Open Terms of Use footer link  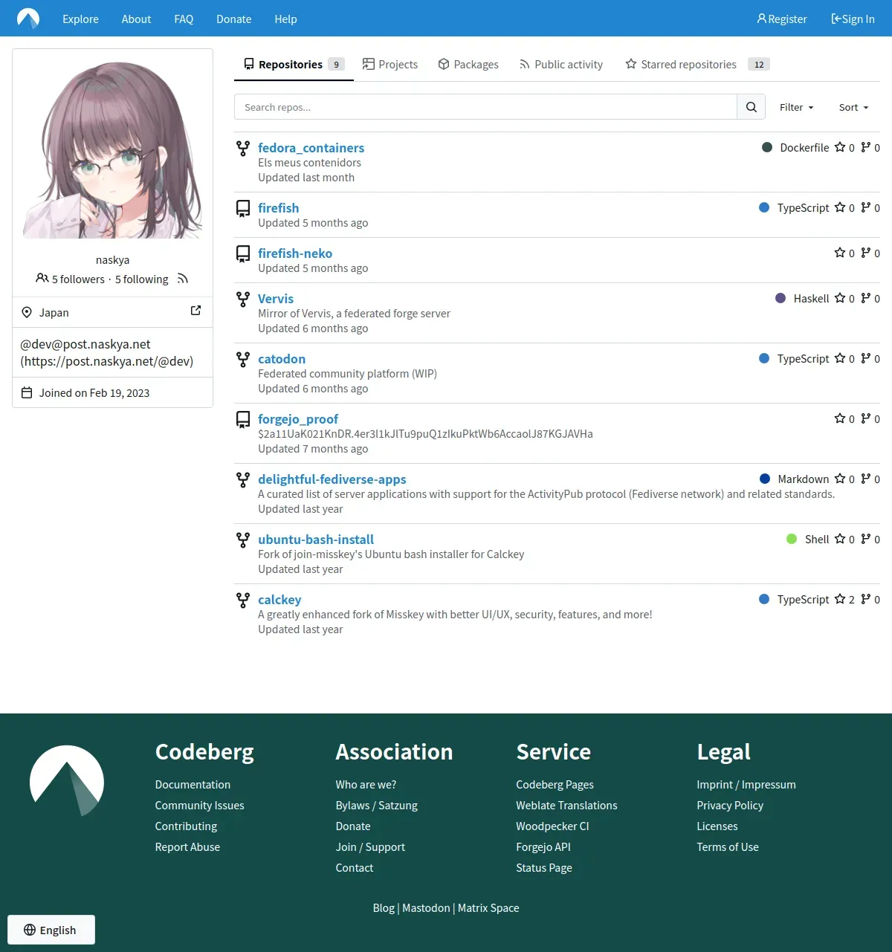point(728,846)
